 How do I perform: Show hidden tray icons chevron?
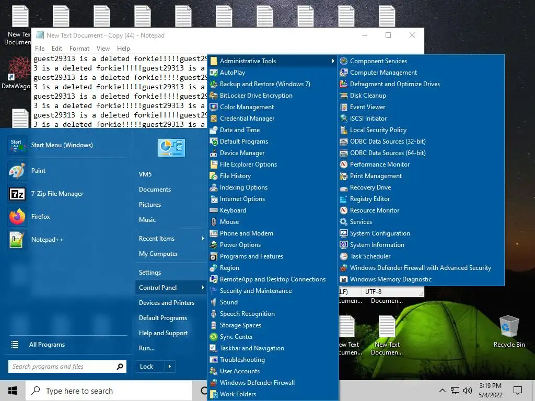coord(442,391)
